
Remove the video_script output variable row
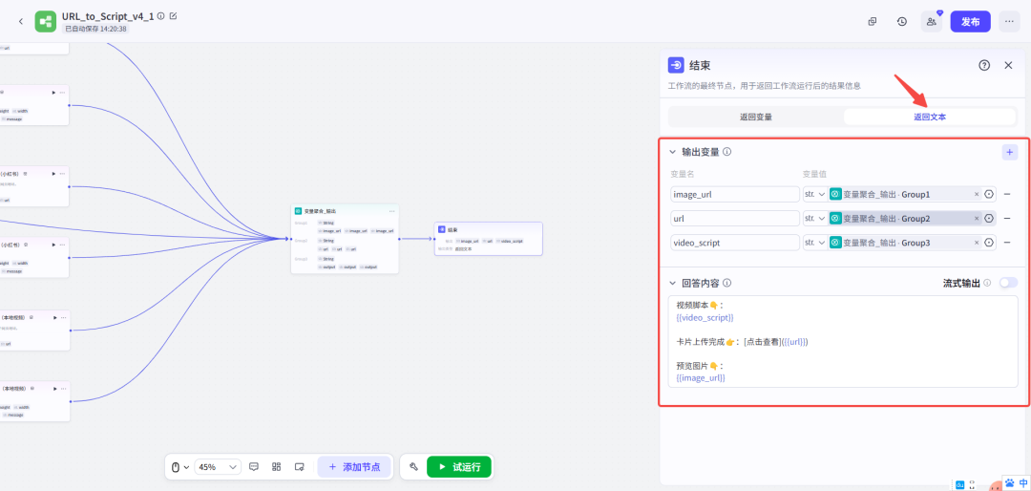pyautogui.click(x=1007, y=243)
